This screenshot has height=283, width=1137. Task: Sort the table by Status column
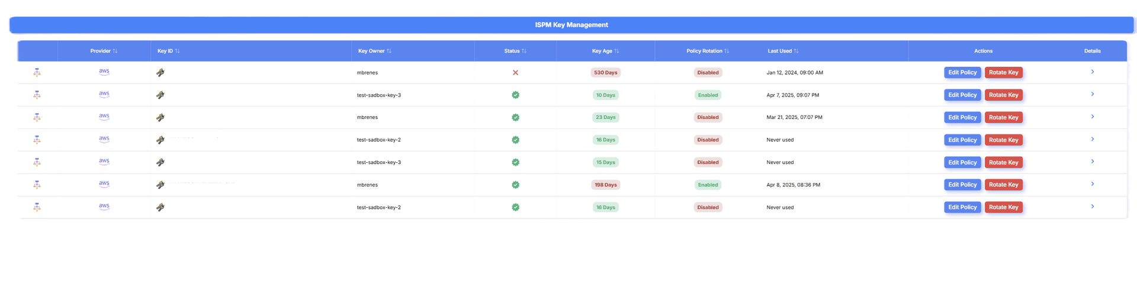point(515,51)
